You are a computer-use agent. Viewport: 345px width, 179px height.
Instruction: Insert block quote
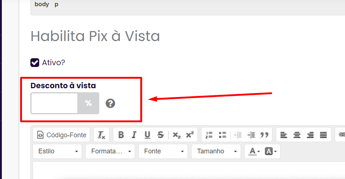click(264, 135)
